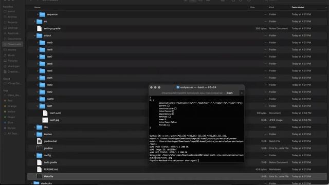Image resolution: width=329 pixels, height=185 pixels.
Task: Expand the libs folder
Action: tap(35, 127)
